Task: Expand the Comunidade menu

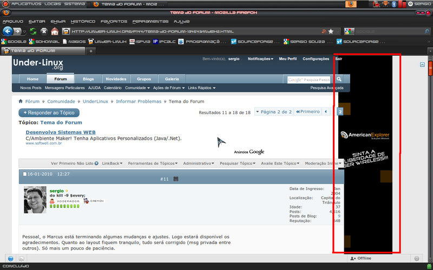Action: 137,88
